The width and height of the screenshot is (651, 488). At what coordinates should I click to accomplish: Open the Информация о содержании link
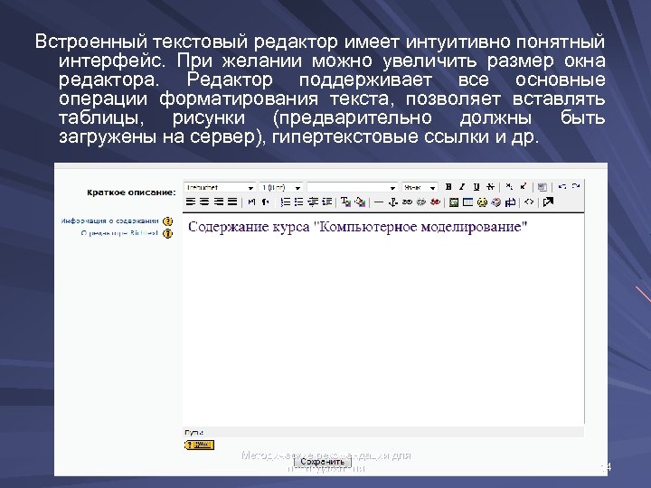(110, 221)
